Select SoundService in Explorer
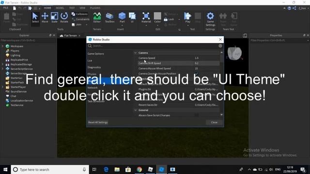 point(18,91)
